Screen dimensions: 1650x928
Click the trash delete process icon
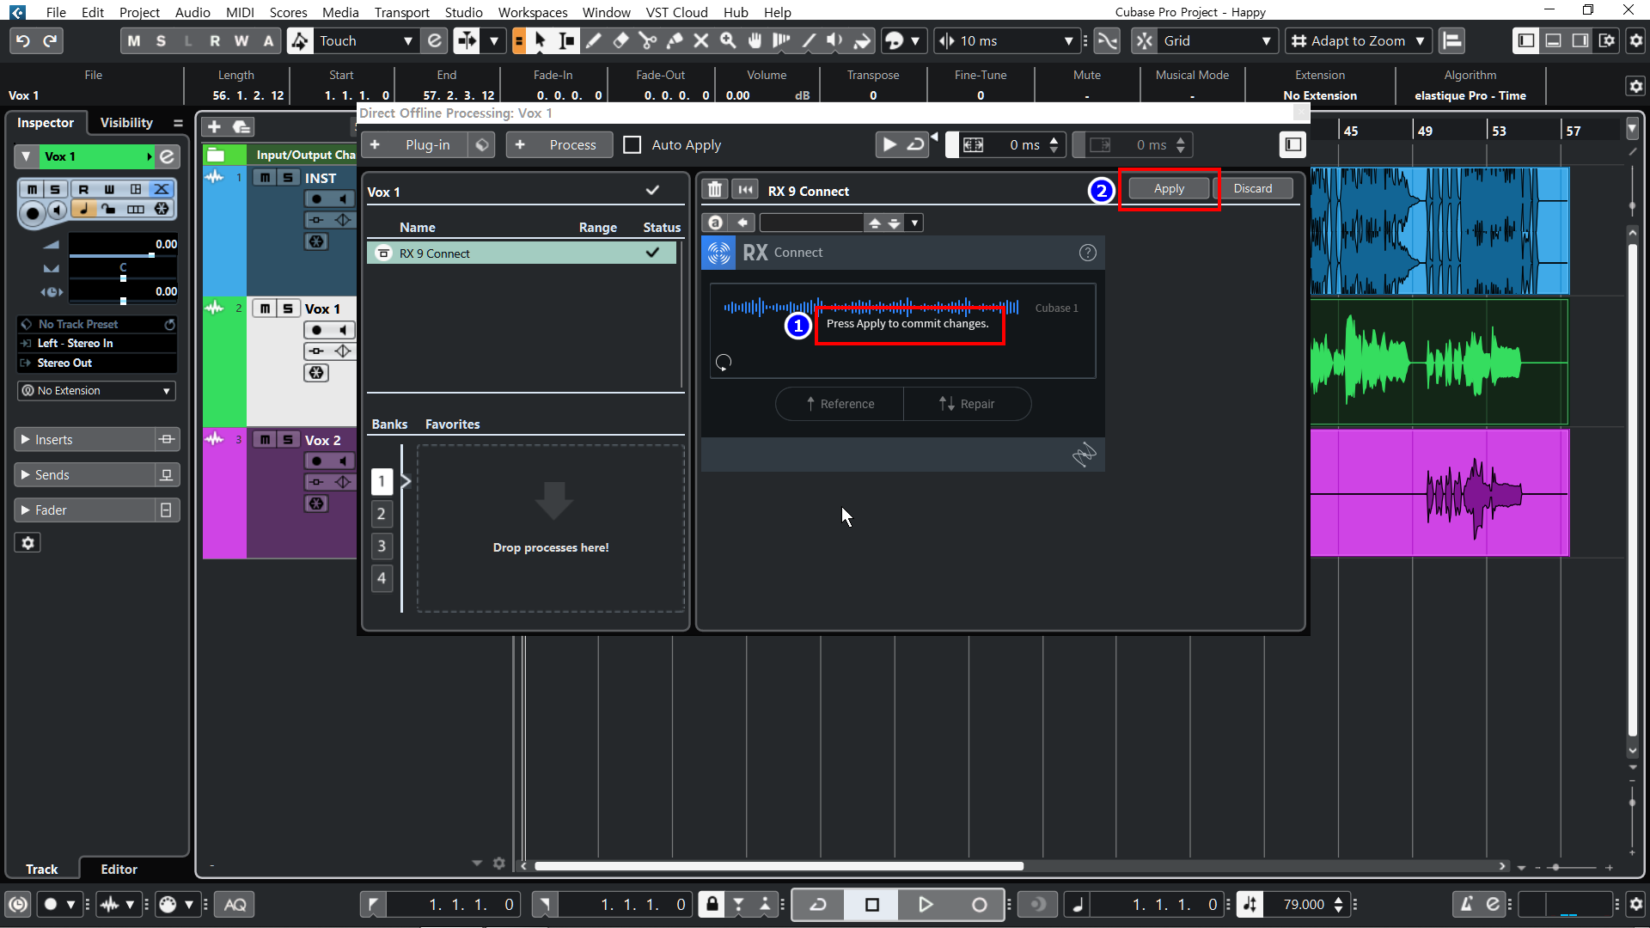(x=715, y=190)
